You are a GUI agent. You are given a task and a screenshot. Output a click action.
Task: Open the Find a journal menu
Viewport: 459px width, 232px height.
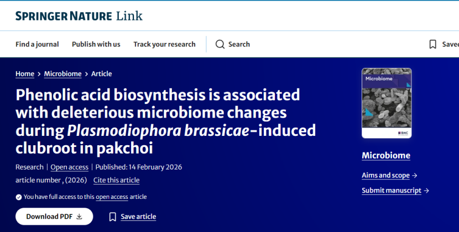pyautogui.click(x=37, y=44)
